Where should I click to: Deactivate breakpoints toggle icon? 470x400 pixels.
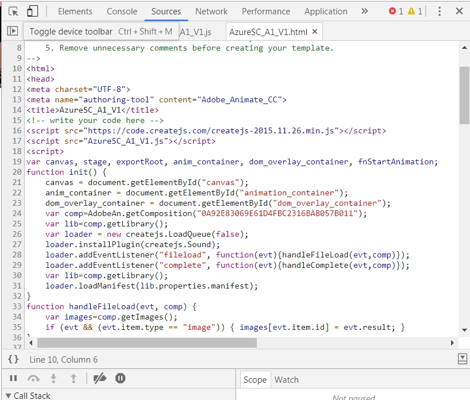[x=99, y=378]
